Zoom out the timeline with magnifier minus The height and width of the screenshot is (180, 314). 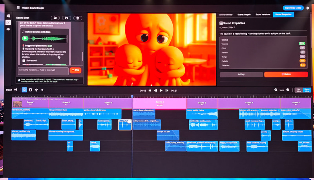click(x=276, y=90)
